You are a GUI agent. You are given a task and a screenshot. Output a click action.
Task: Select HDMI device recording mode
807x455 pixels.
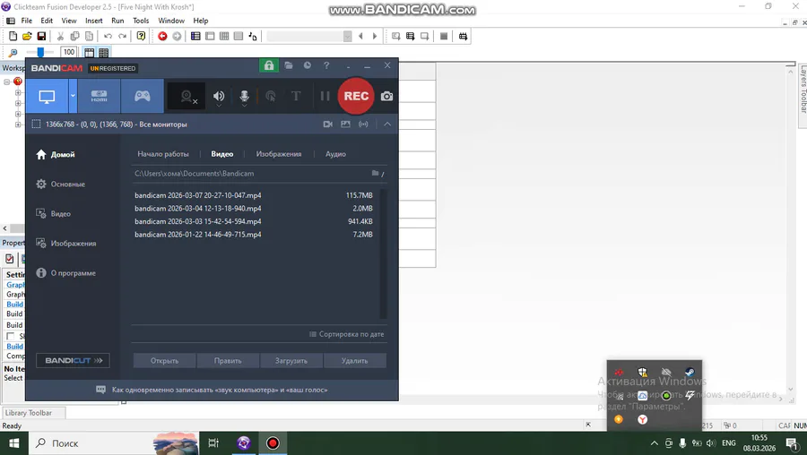(x=99, y=96)
